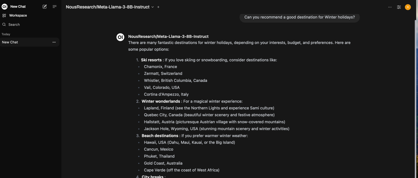Open the top-right three-dot chat menu
Viewport: 418px width, 178px height.
390,7
